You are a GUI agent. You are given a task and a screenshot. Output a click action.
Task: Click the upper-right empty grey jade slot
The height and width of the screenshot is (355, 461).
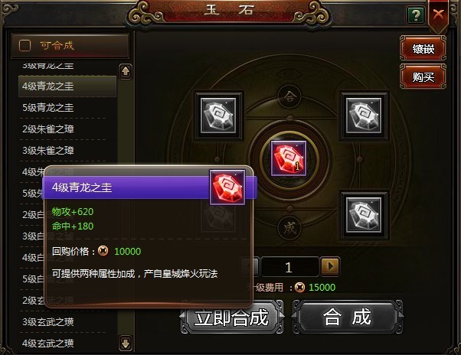pos(364,116)
